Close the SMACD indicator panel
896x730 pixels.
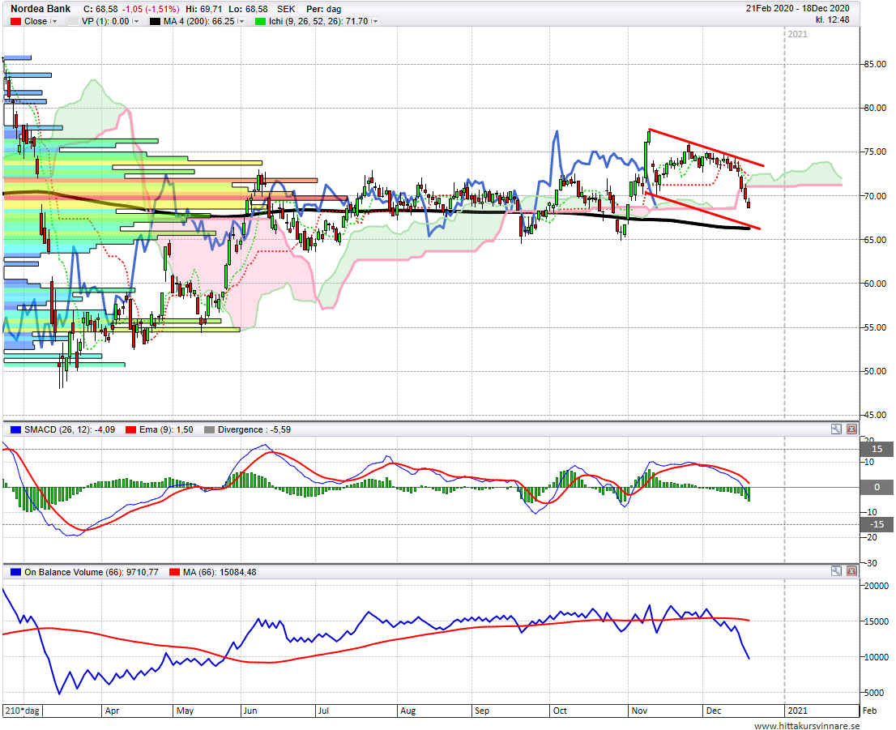click(851, 429)
